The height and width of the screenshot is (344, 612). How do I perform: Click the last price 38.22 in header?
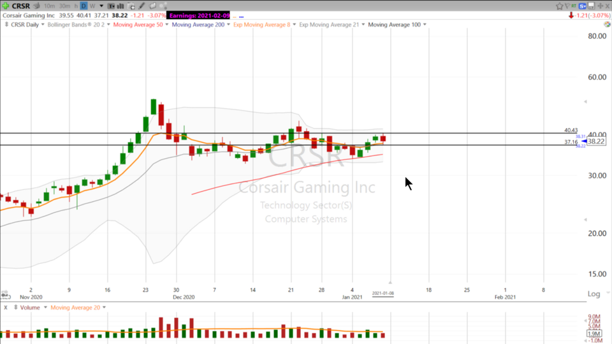click(119, 15)
